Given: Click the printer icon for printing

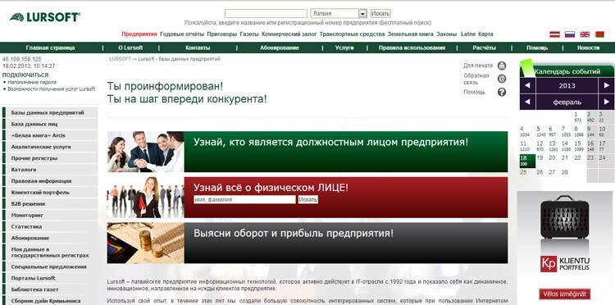Looking at the screenshot, I should click(502, 66).
